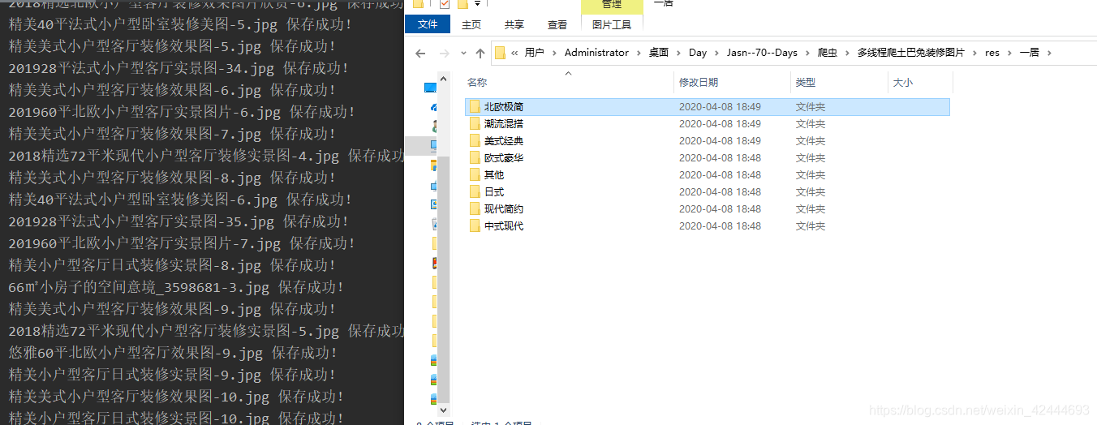The height and width of the screenshot is (425, 1097).
Task: Click the 其他 folder icon
Action: (475, 174)
